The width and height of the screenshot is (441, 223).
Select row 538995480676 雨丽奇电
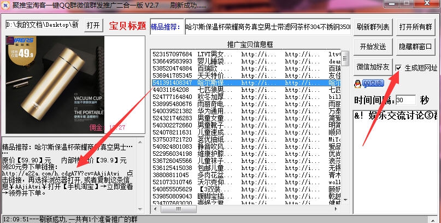pos(246,104)
